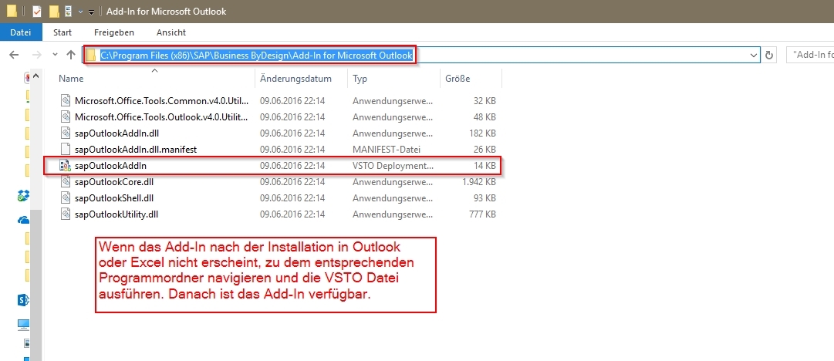
Task: Sort files by Änderungsdatum column header
Action: [x=295, y=79]
